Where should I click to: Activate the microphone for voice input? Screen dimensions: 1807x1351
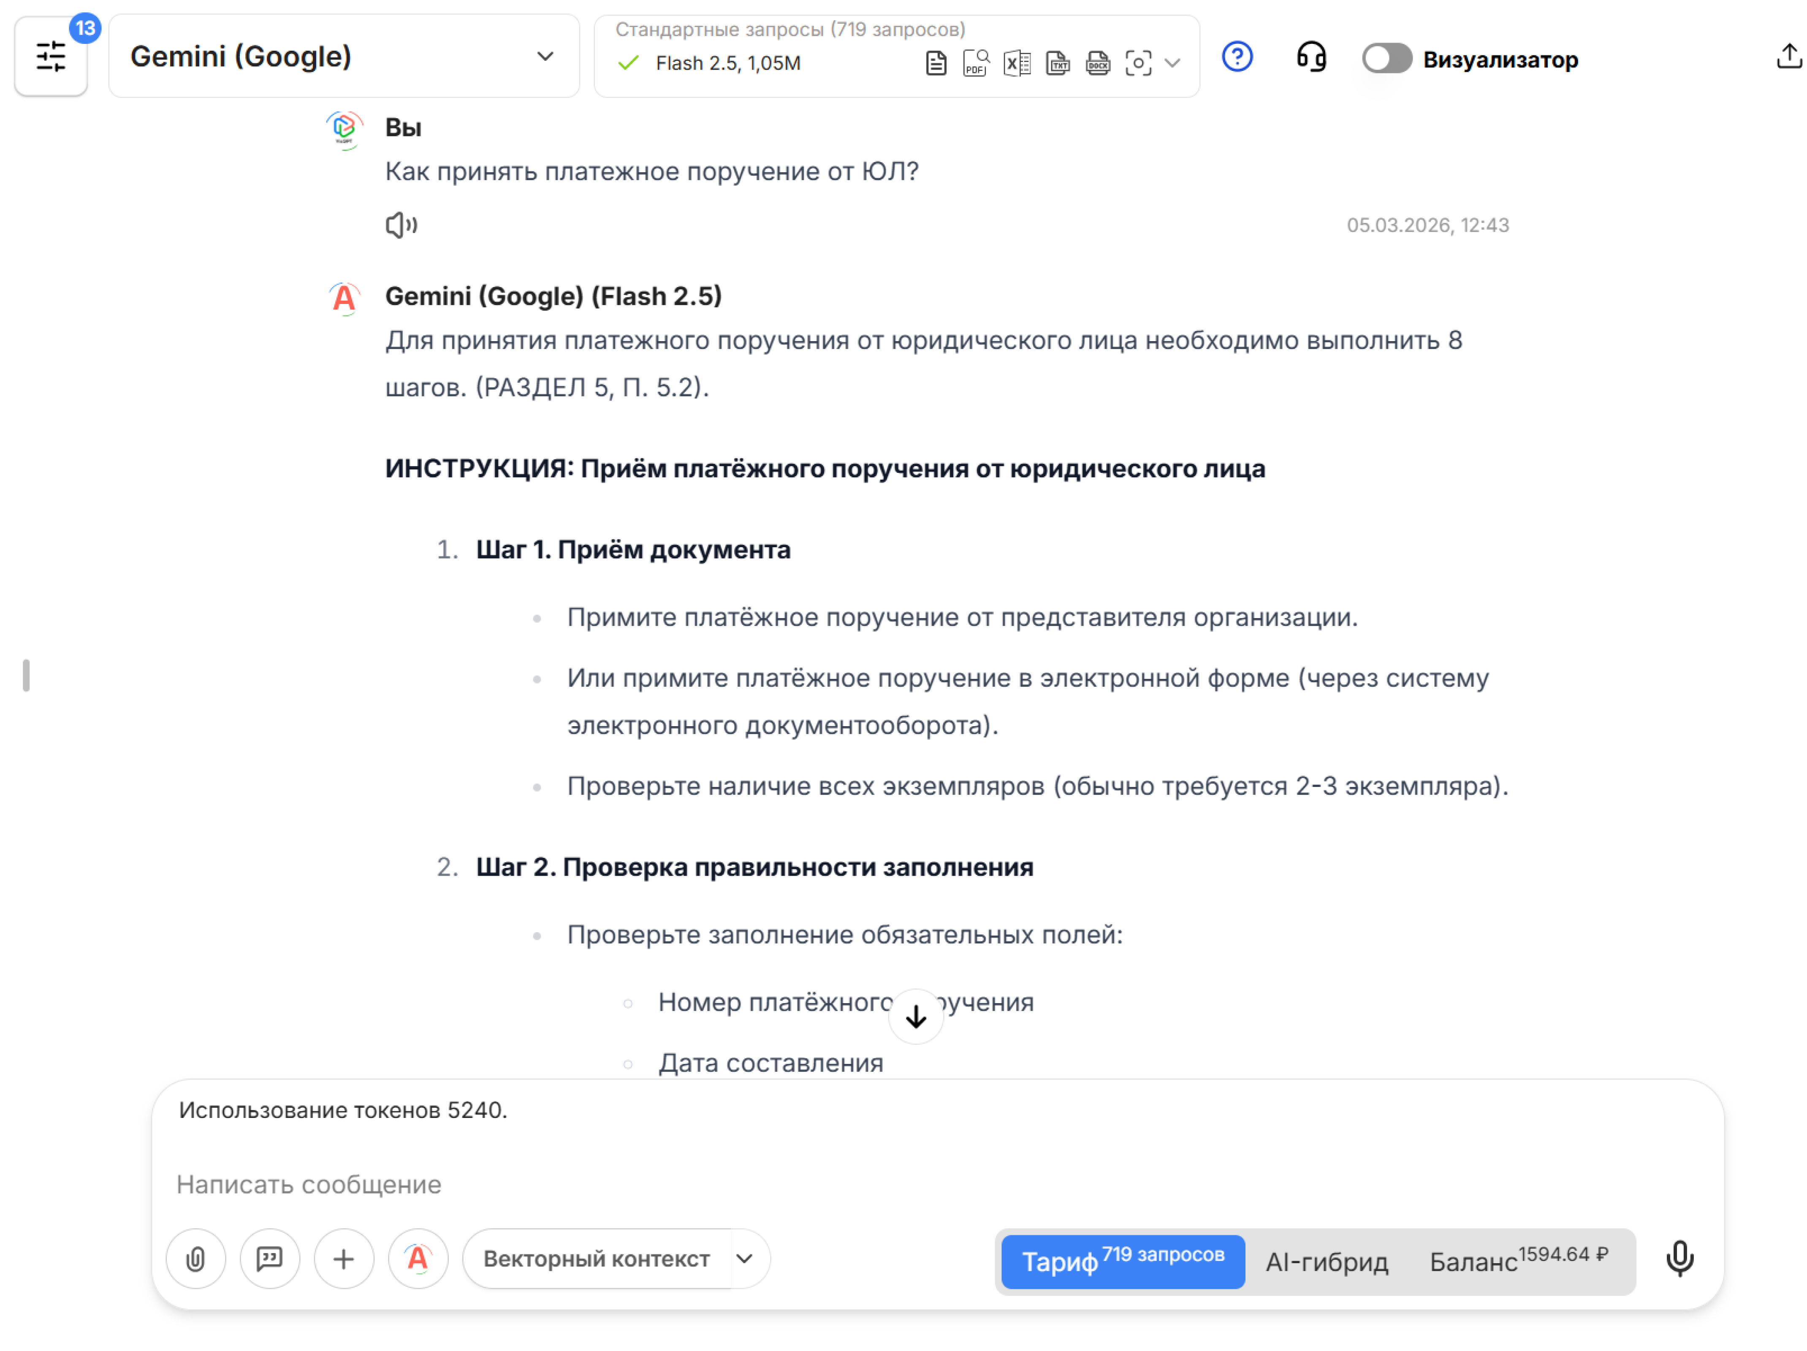point(1680,1259)
